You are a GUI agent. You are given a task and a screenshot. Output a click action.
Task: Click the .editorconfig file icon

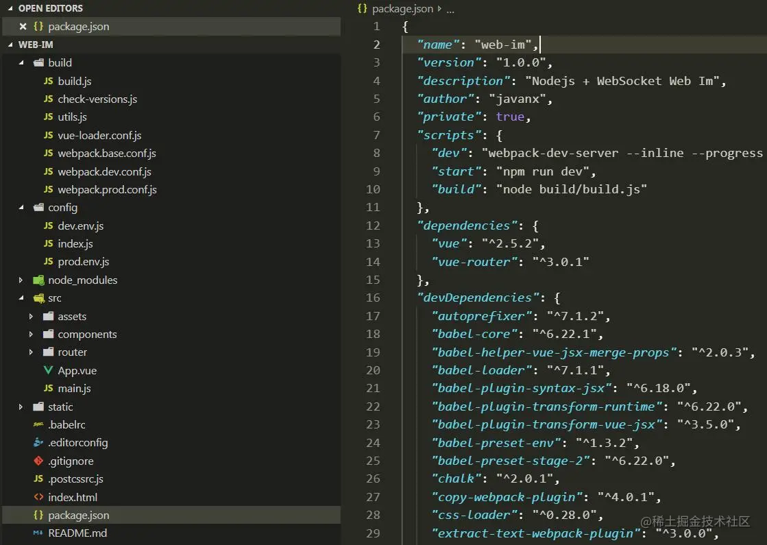coord(38,443)
